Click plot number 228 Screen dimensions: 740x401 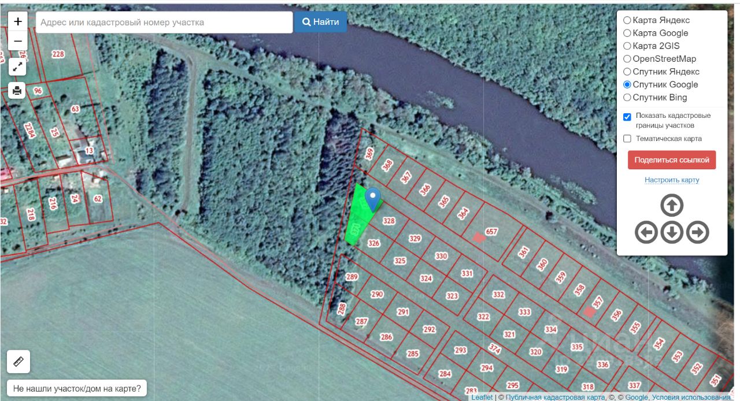[58, 54]
